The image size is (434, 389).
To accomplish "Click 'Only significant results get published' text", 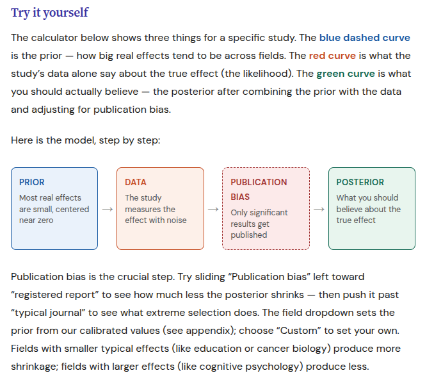I will (x=259, y=224).
